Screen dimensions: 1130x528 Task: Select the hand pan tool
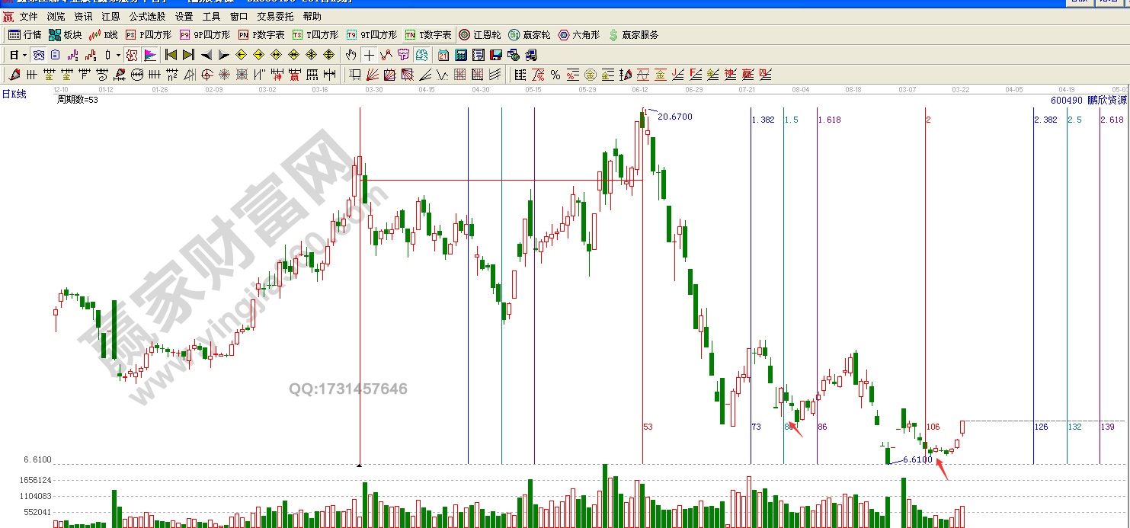click(x=351, y=55)
